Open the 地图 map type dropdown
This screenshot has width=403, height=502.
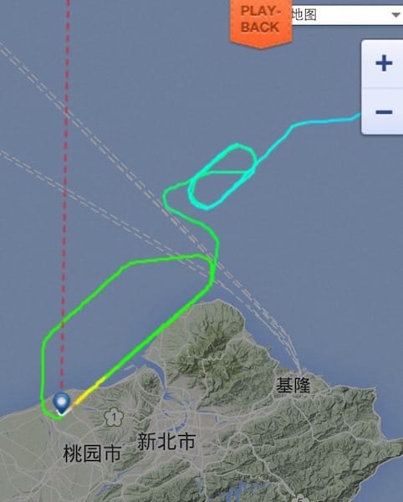click(347, 15)
